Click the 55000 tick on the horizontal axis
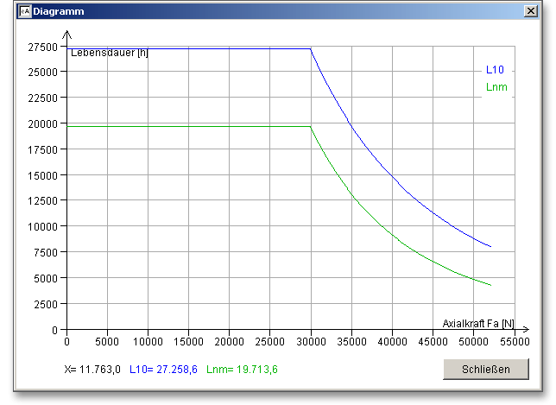Viewport: 556px width, 405px height. 513,342
